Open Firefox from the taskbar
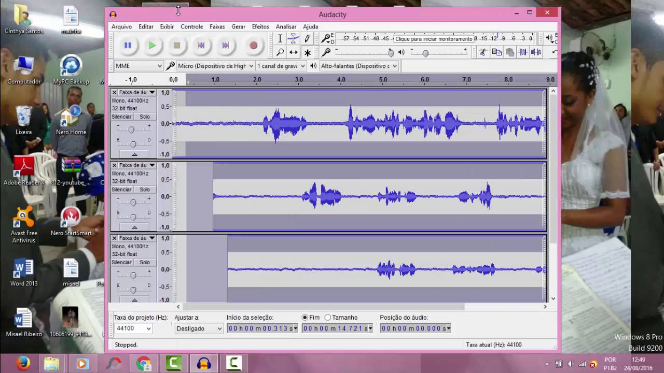The height and width of the screenshot is (373, 664). pos(23,364)
